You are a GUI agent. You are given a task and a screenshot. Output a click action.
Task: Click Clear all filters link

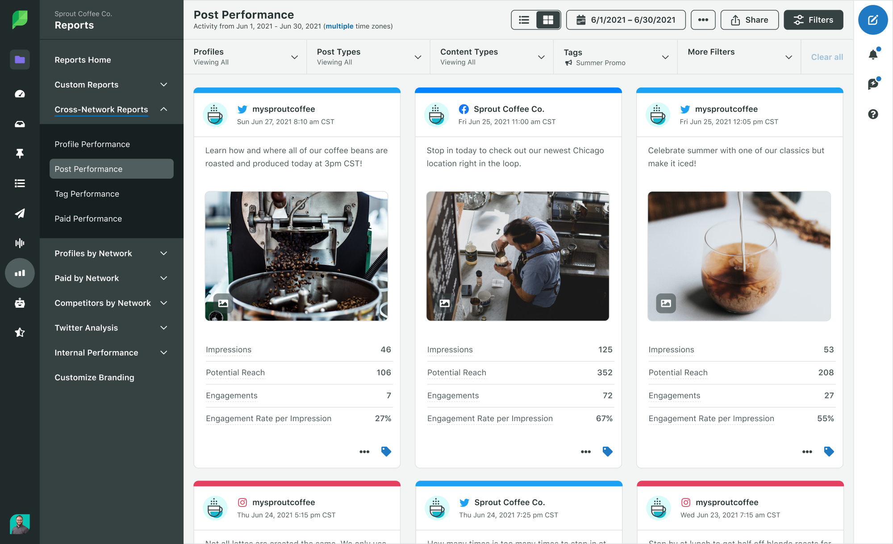(826, 57)
